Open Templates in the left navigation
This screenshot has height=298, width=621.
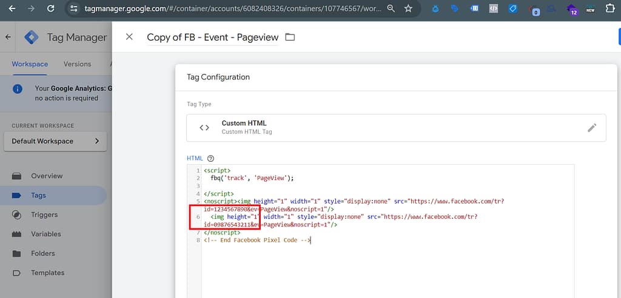click(x=47, y=273)
